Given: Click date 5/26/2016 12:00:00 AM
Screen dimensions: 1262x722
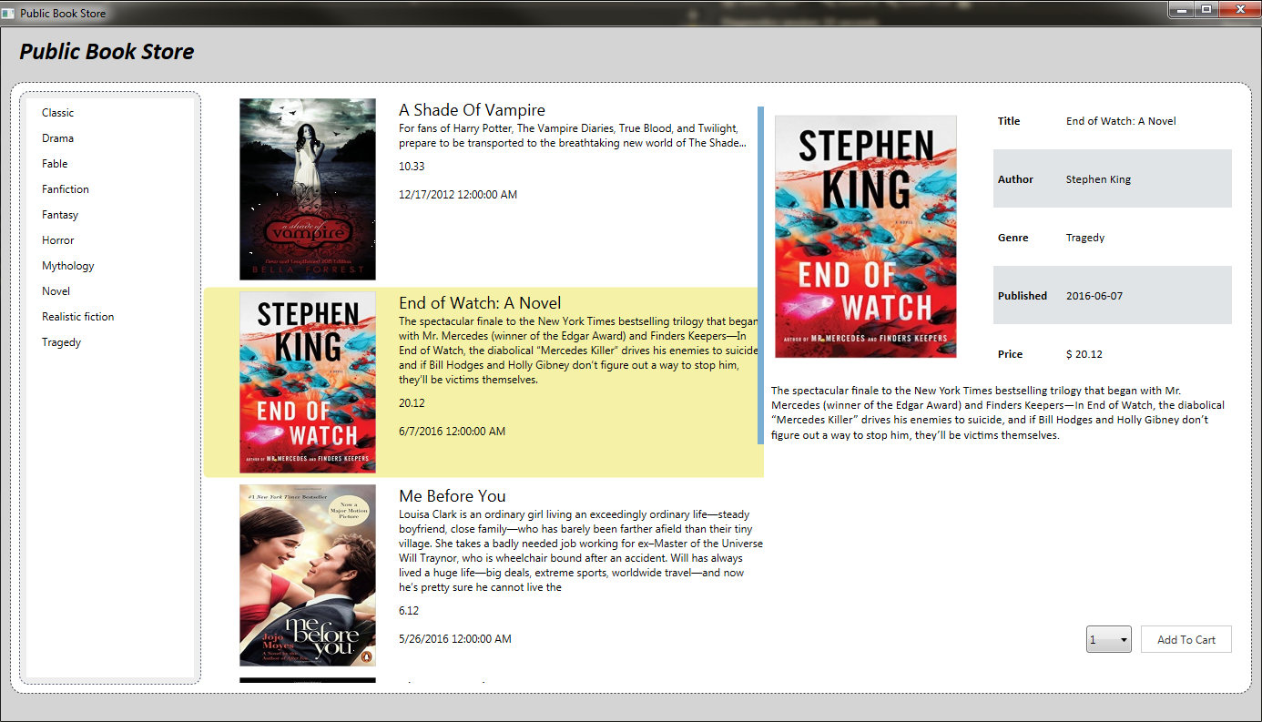Looking at the screenshot, I should pos(455,639).
